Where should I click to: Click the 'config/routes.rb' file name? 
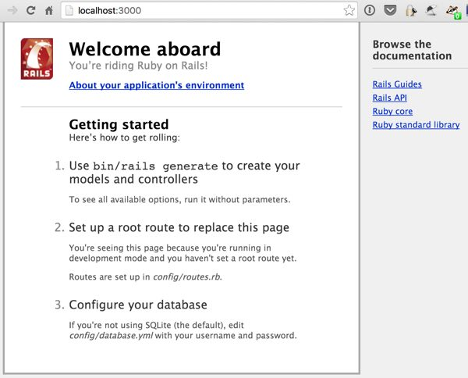coord(187,277)
